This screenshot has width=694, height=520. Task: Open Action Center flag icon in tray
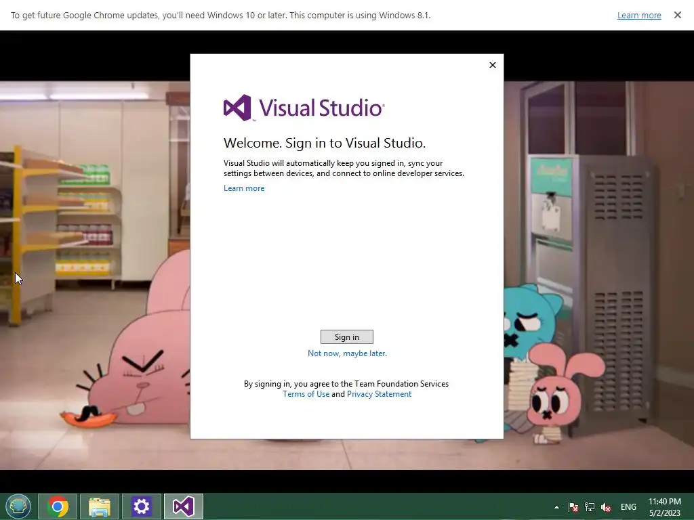click(x=573, y=507)
